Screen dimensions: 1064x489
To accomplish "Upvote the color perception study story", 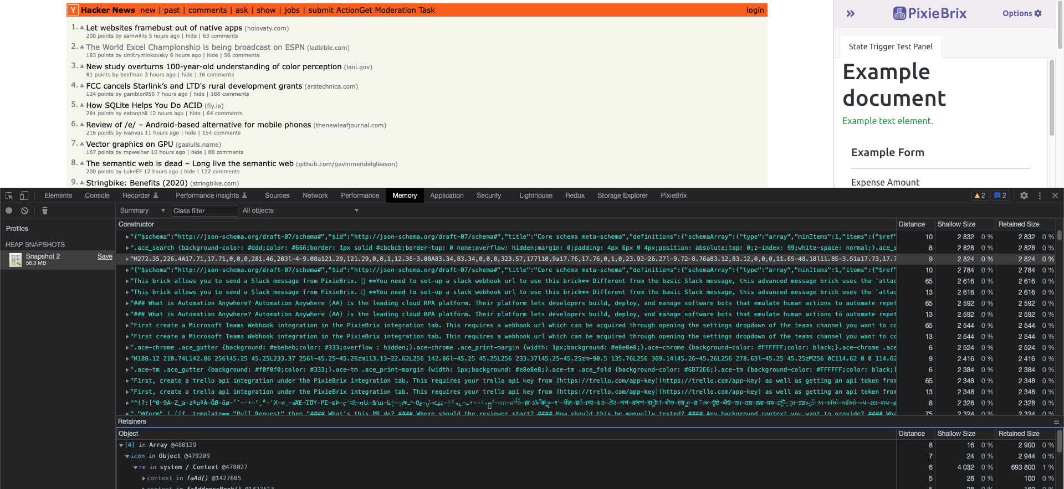I will click(x=82, y=66).
